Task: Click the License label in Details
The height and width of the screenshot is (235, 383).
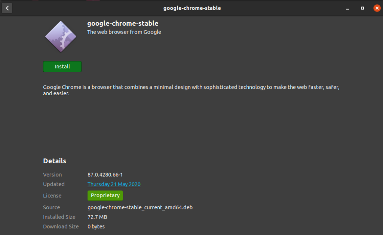Action: (x=52, y=196)
